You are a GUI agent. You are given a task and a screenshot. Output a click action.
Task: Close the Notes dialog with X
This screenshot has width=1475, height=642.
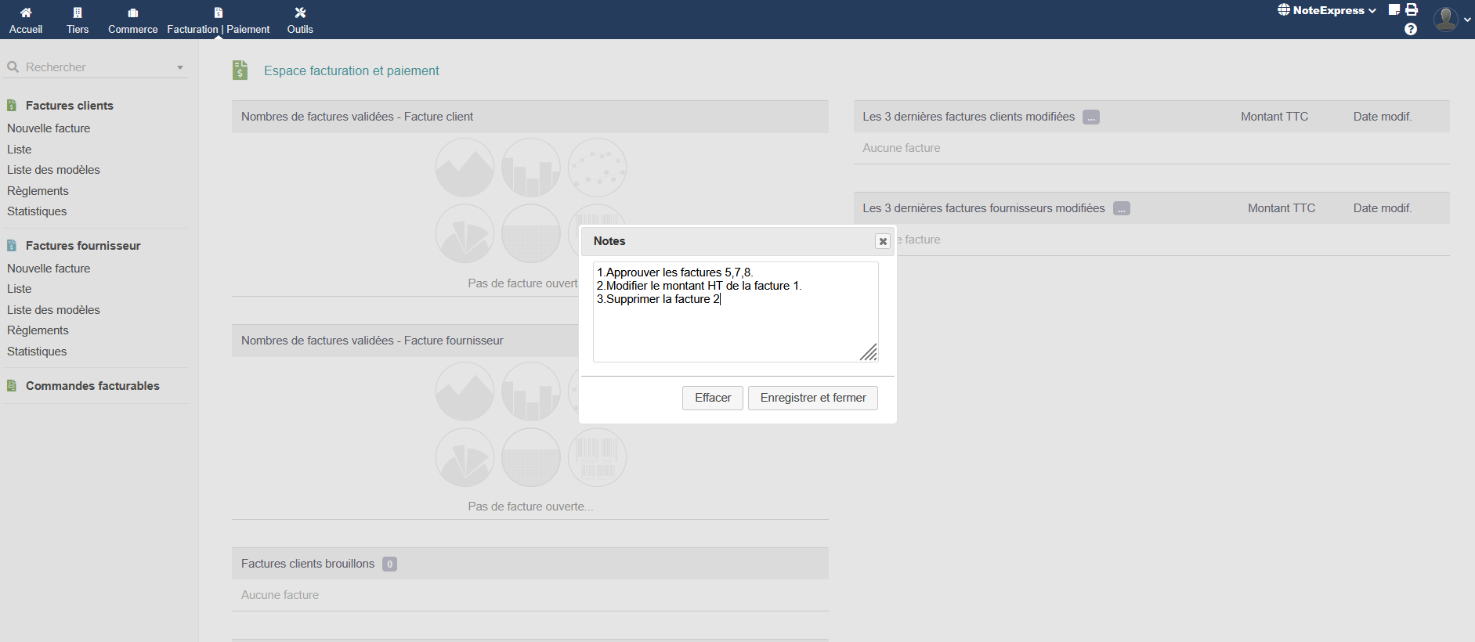pos(883,241)
